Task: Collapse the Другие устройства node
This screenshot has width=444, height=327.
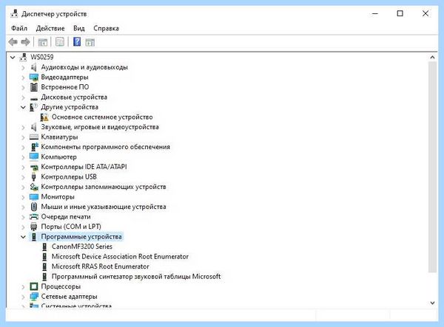Action: coord(23,107)
